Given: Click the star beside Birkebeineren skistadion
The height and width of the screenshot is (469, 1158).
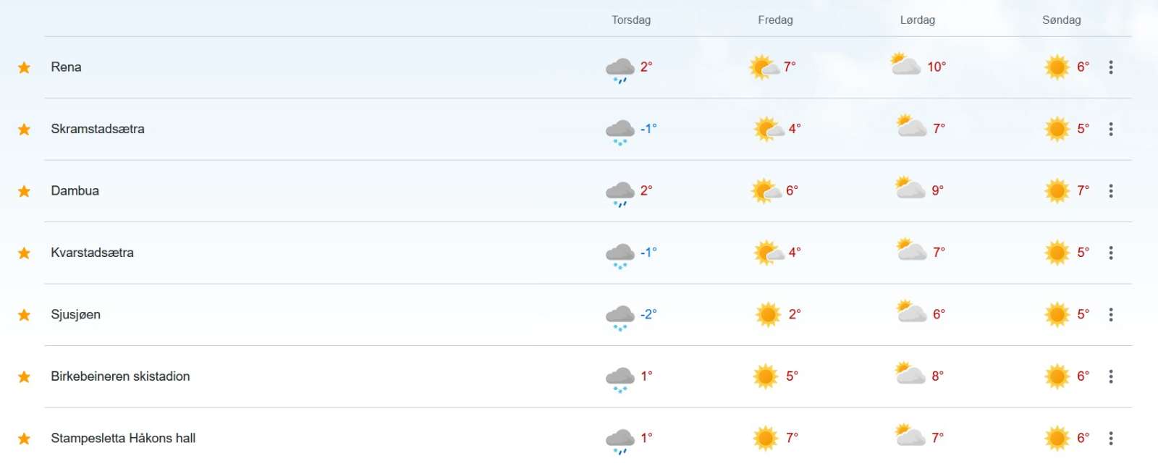Looking at the screenshot, I should pyautogui.click(x=24, y=377).
